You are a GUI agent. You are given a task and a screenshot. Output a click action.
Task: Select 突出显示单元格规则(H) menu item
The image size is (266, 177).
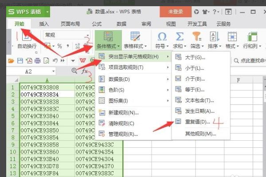click(x=133, y=57)
